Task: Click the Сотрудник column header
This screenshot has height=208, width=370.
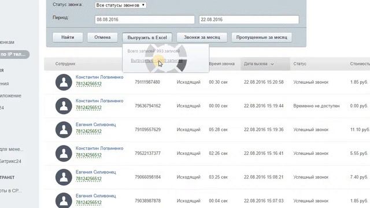Action: tap(65, 64)
